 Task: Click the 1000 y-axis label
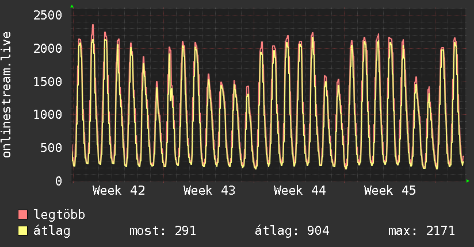click(48, 114)
